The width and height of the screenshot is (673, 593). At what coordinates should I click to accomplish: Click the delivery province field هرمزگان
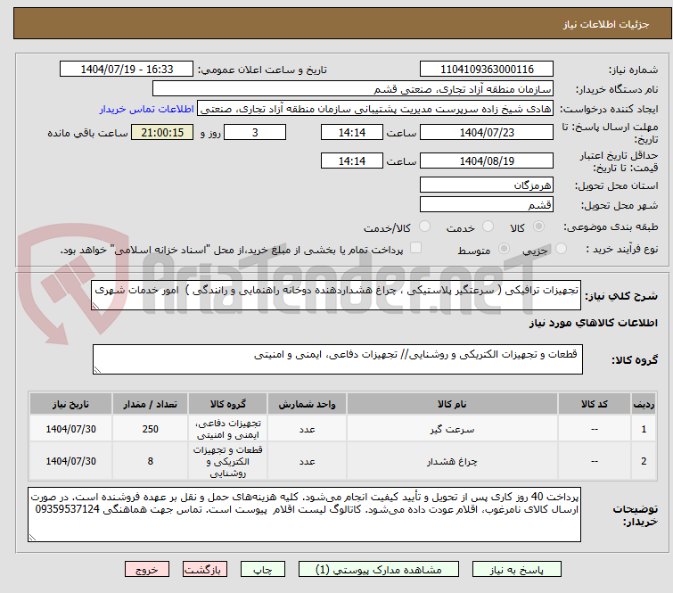pyautogui.click(x=487, y=185)
